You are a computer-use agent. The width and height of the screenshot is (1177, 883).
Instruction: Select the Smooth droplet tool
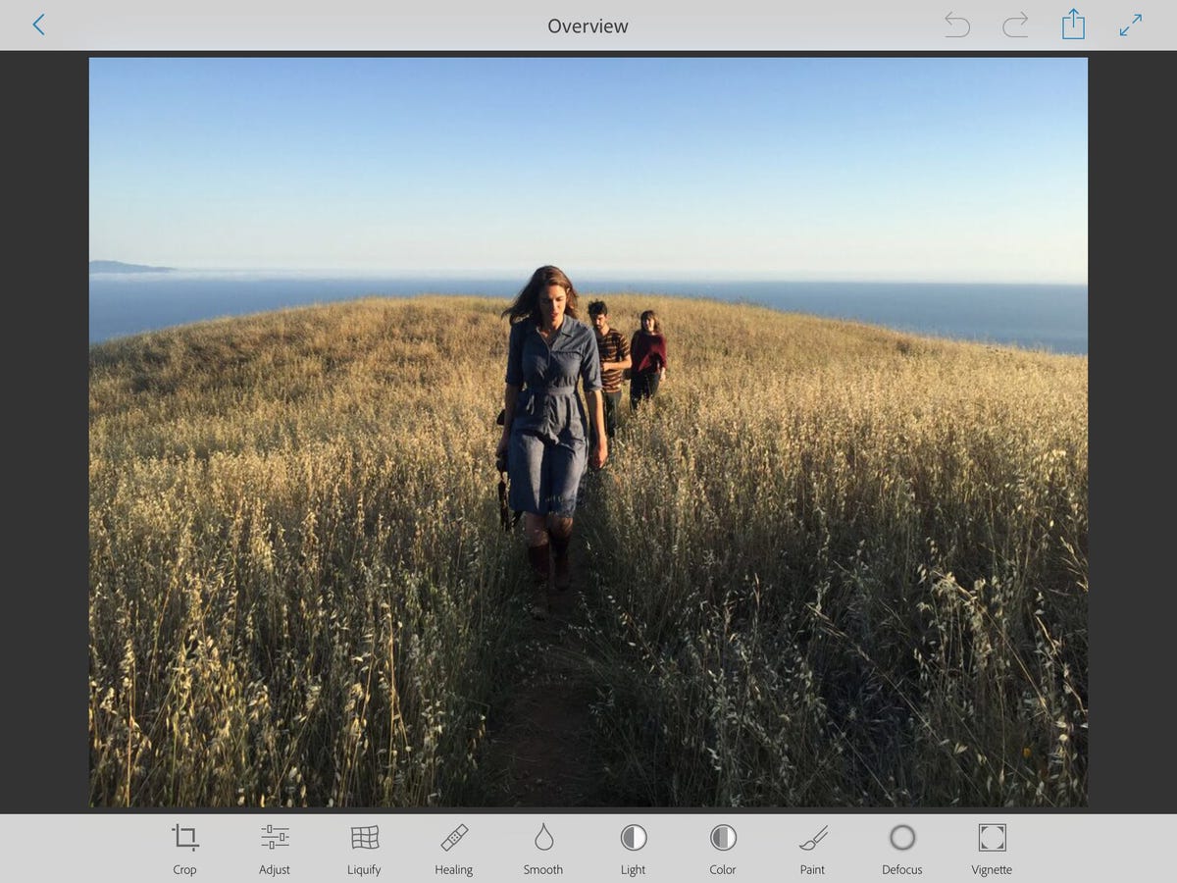click(542, 839)
